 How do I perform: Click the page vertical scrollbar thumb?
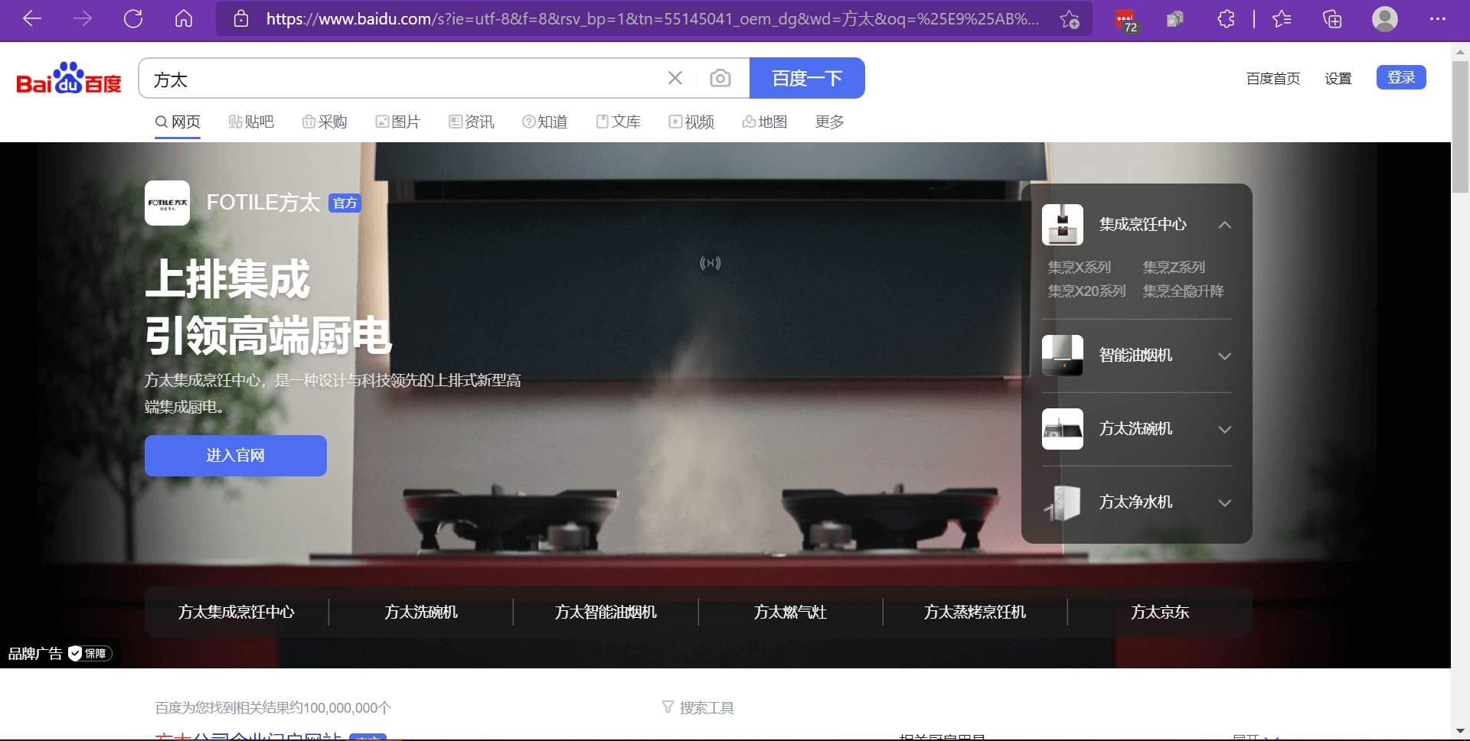tap(1461, 126)
